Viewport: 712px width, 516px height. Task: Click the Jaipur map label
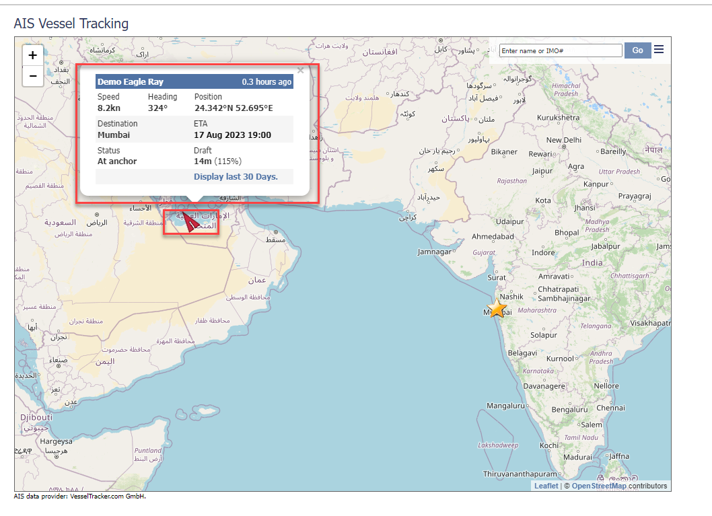(542, 171)
